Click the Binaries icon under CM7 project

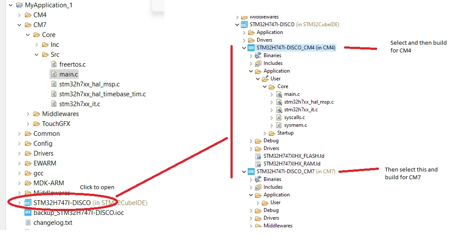258,179
